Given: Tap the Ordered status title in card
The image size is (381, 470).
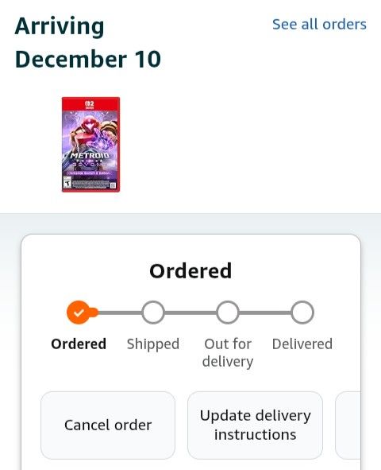Looking at the screenshot, I should (190, 270).
